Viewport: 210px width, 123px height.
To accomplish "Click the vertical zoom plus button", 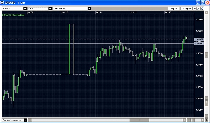I will click(207, 102).
